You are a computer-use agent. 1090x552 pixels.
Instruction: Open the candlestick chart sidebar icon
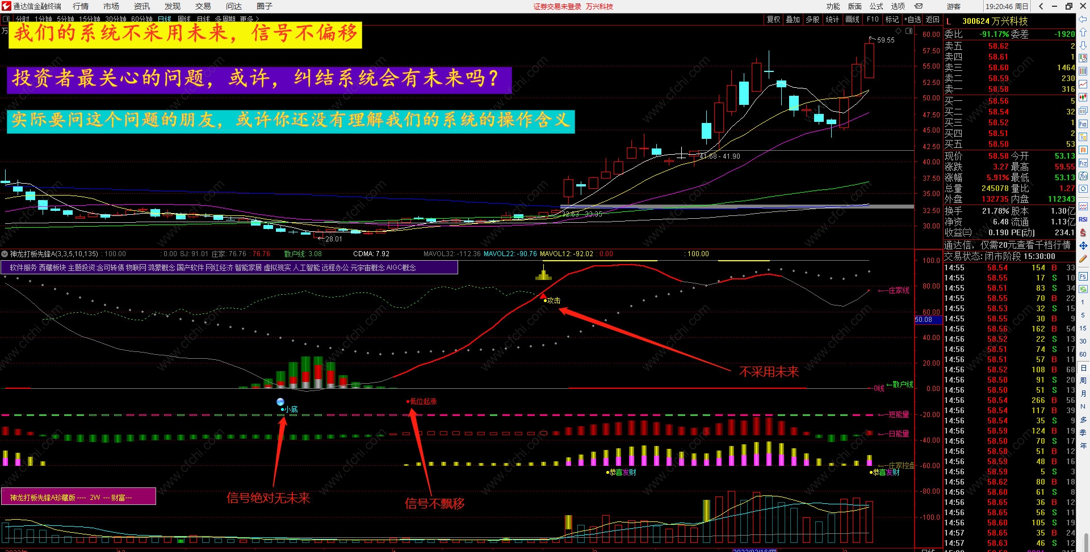pos(1083,97)
